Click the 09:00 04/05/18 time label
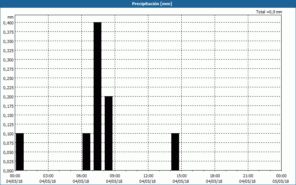Screen dimensions: 296x185 click(114, 179)
